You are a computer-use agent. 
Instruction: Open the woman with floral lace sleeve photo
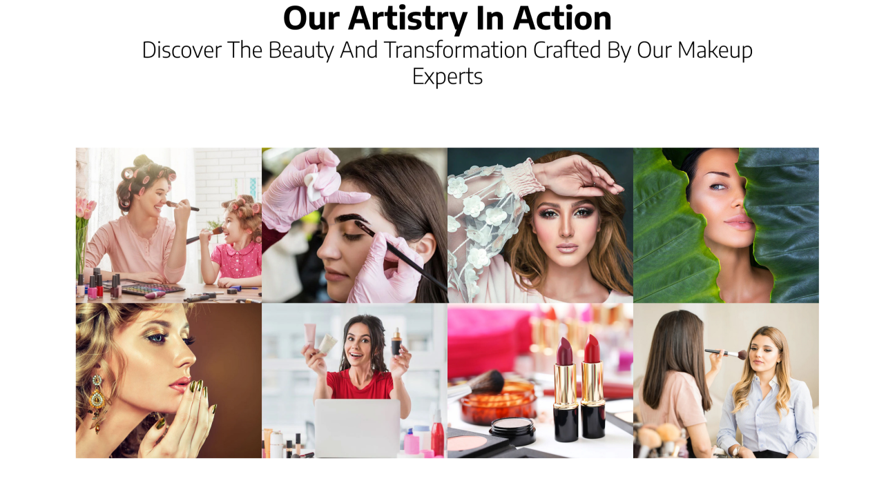click(540, 225)
